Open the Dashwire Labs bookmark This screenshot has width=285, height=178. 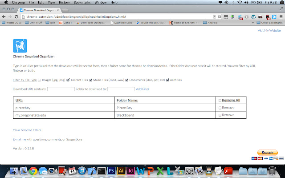121,23
